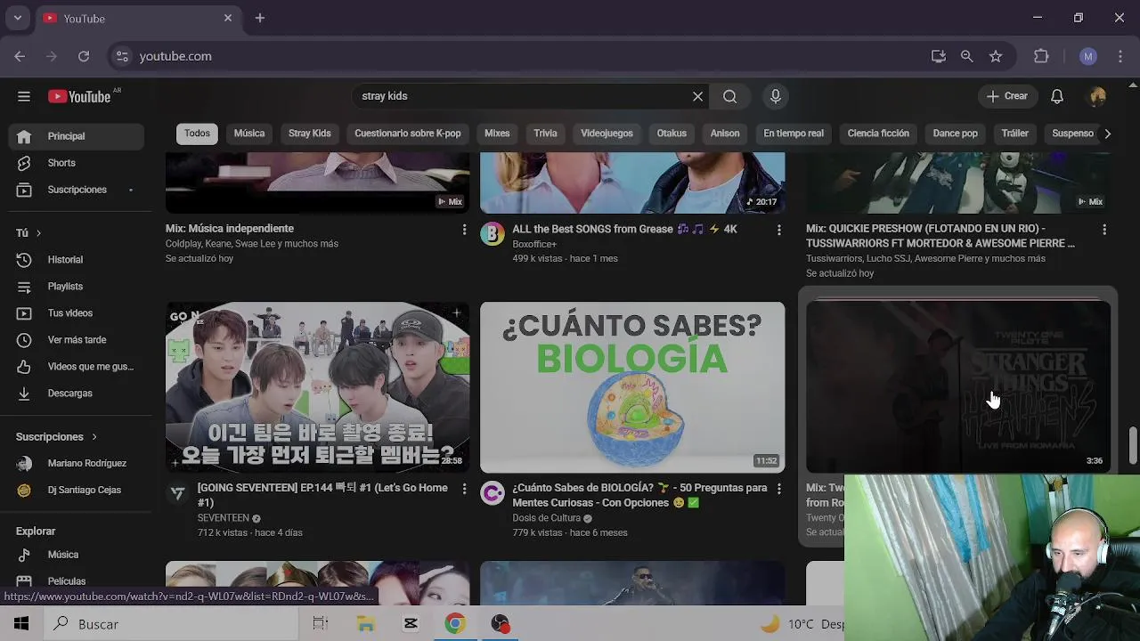The width and height of the screenshot is (1140, 641).
Task: Click the magnifier search button
Action: point(729,96)
